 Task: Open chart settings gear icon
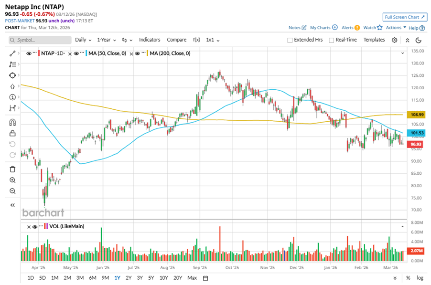[394, 40]
